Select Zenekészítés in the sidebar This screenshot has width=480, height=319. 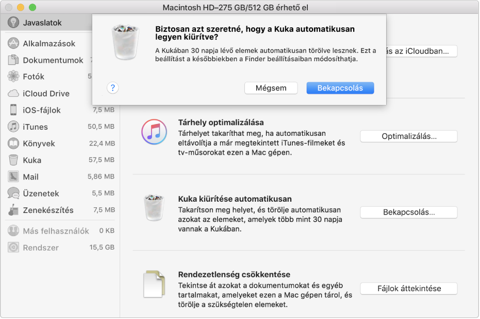[60, 210]
